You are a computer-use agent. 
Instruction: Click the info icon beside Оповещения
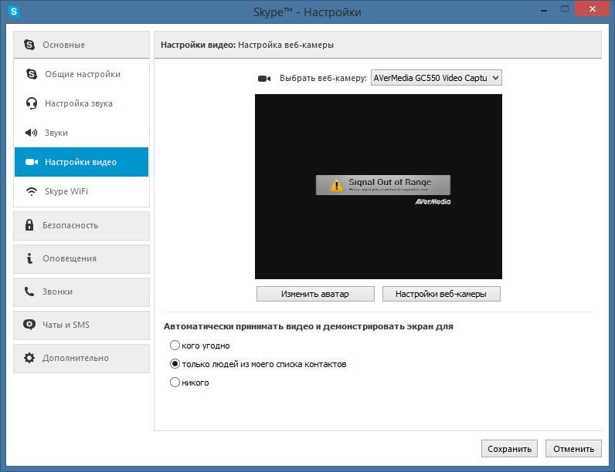coord(29,258)
